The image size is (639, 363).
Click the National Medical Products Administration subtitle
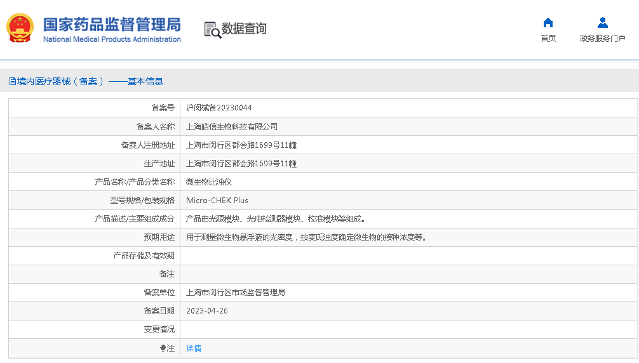(x=112, y=39)
